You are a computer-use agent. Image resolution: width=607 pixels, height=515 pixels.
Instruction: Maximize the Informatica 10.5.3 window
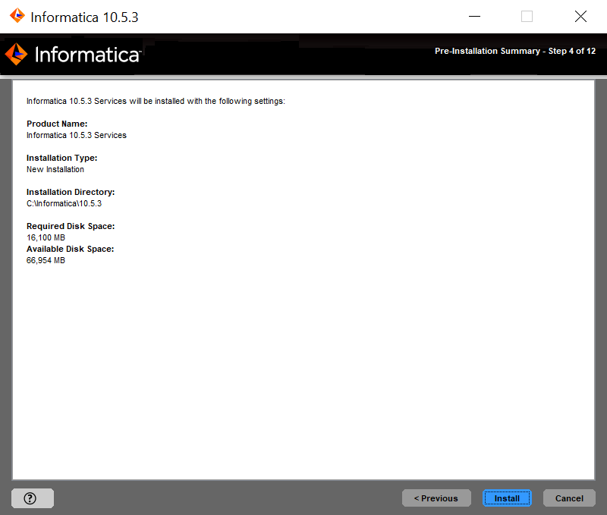527,16
